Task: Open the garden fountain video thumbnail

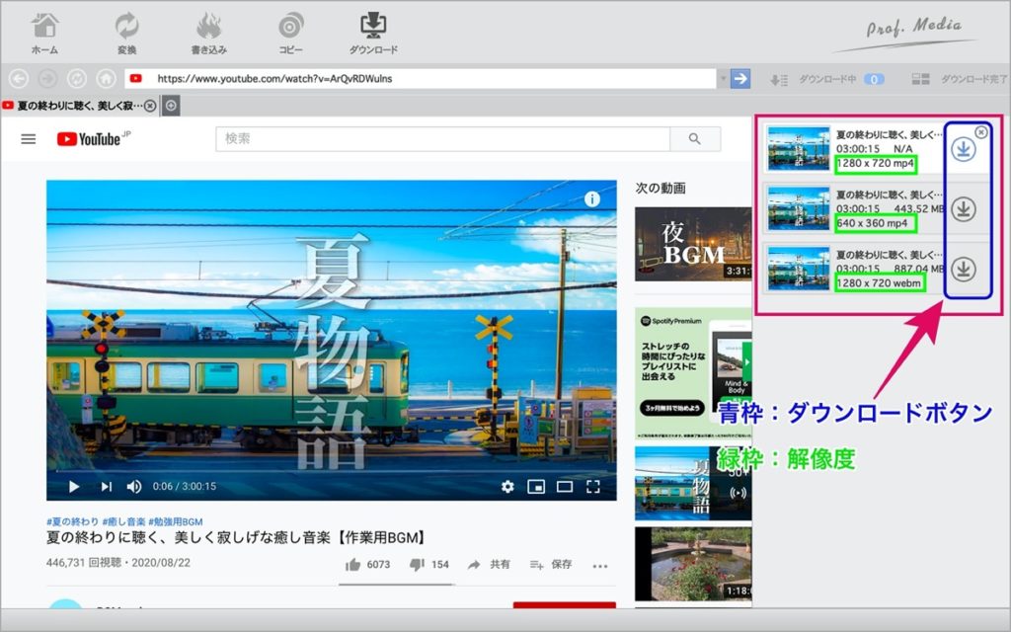Action: [x=693, y=564]
